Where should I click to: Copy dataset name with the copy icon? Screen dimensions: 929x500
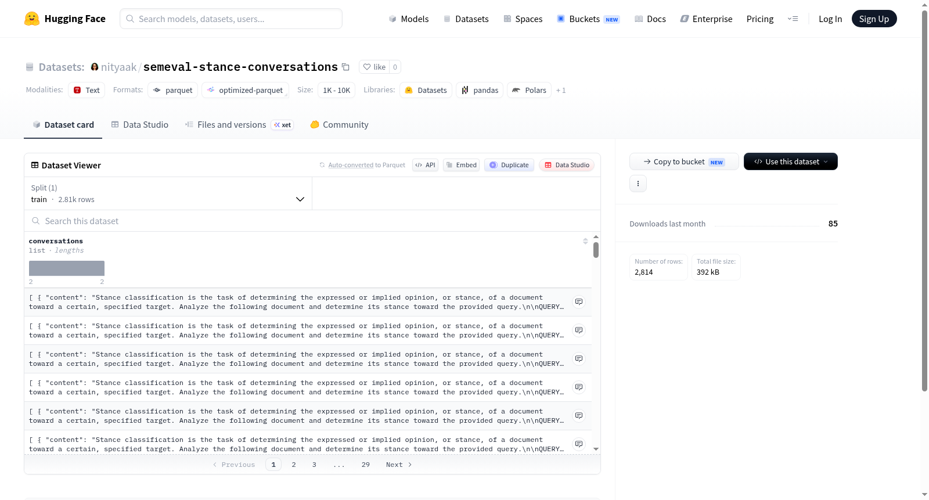(345, 67)
